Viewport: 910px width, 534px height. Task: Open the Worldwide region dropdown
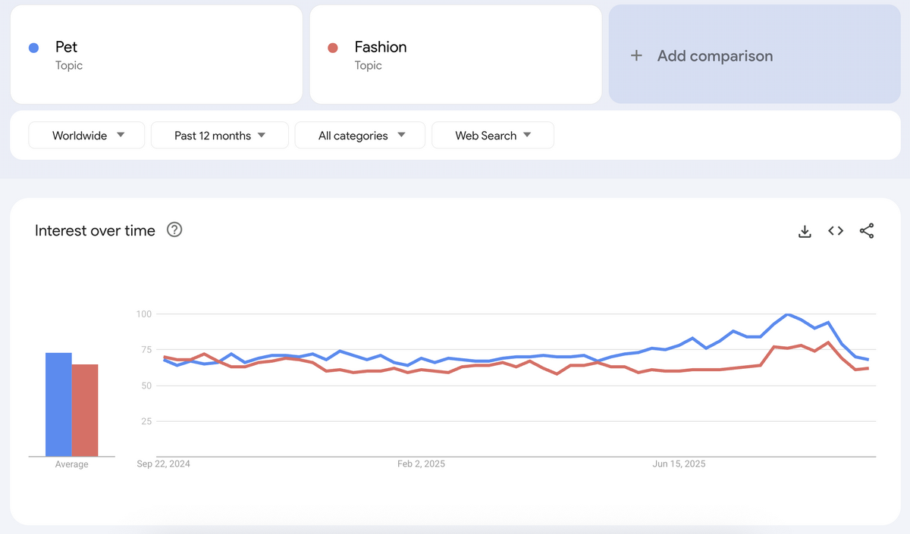tap(87, 136)
